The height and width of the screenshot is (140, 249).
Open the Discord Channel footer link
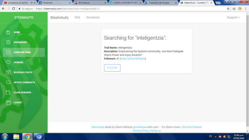pos(192,127)
